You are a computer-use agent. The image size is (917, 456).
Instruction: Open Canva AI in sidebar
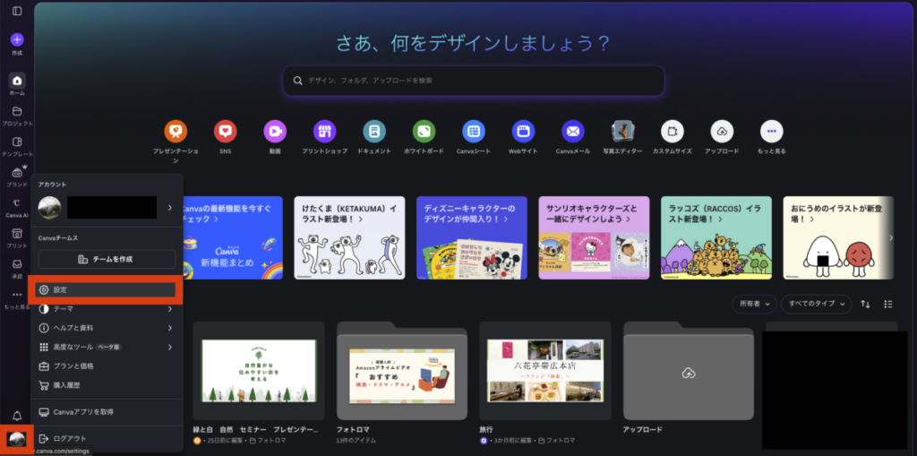(x=17, y=203)
